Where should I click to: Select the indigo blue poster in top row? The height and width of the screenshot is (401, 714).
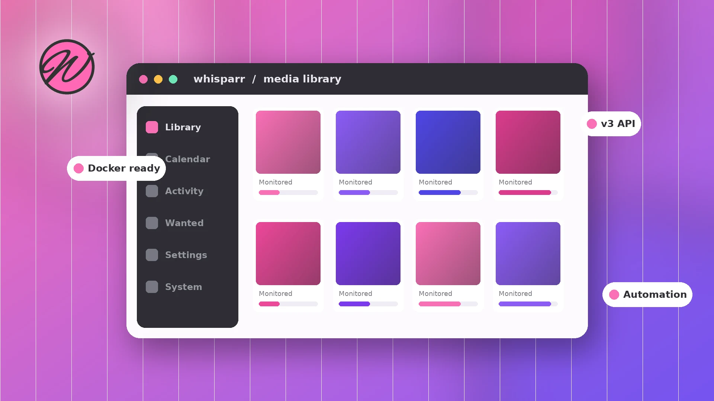click(x=448, y=142)
